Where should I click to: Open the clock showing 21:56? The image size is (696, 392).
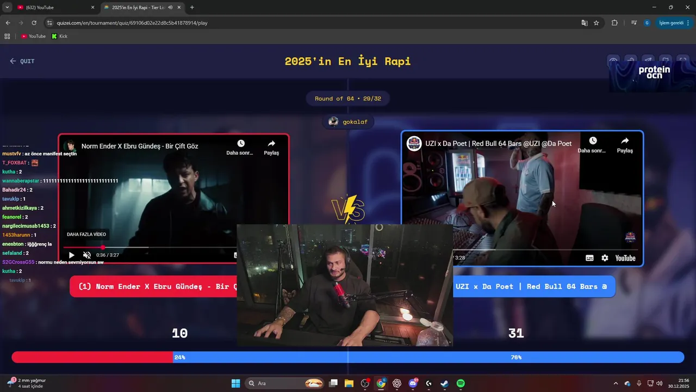679,383
